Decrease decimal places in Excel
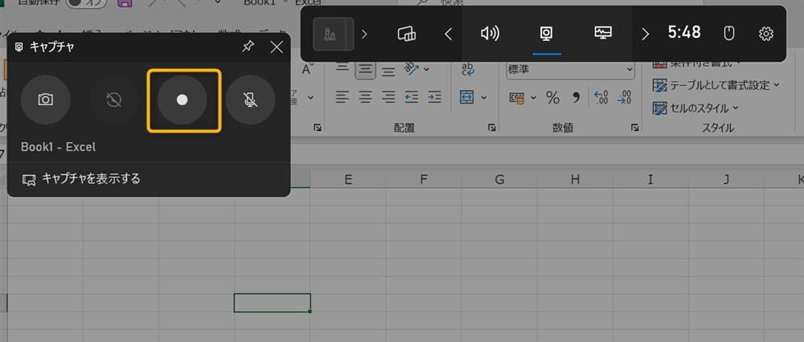Image resolution: width=804 pixels, height=342 pixels. 624,97
